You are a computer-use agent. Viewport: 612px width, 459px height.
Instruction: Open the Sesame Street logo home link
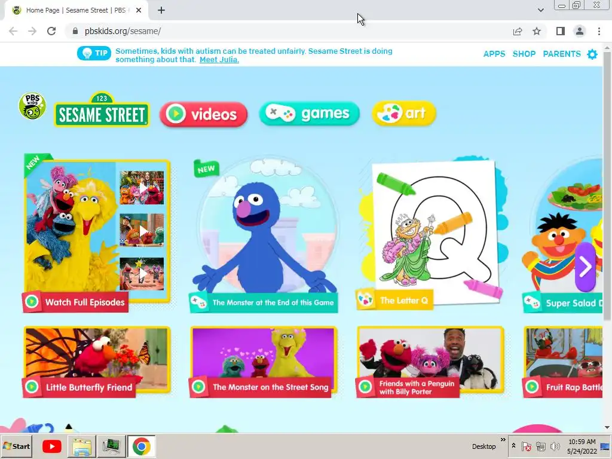pos(102,110)
